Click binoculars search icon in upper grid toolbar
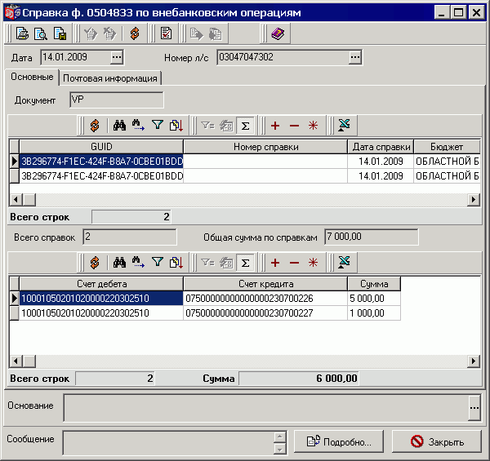The image size is (490, 461). pos(119,126)
